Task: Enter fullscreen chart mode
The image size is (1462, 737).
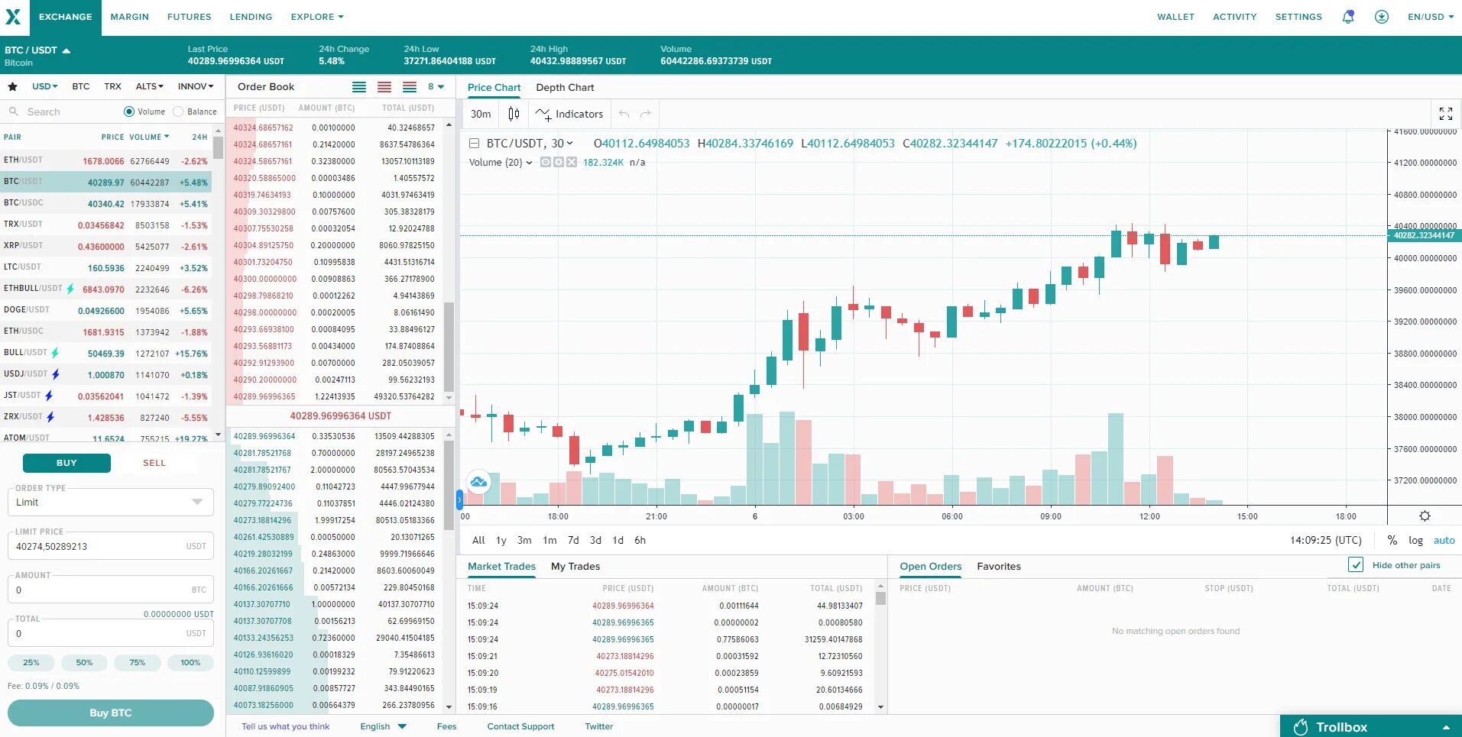Action: click(1446, 114)
